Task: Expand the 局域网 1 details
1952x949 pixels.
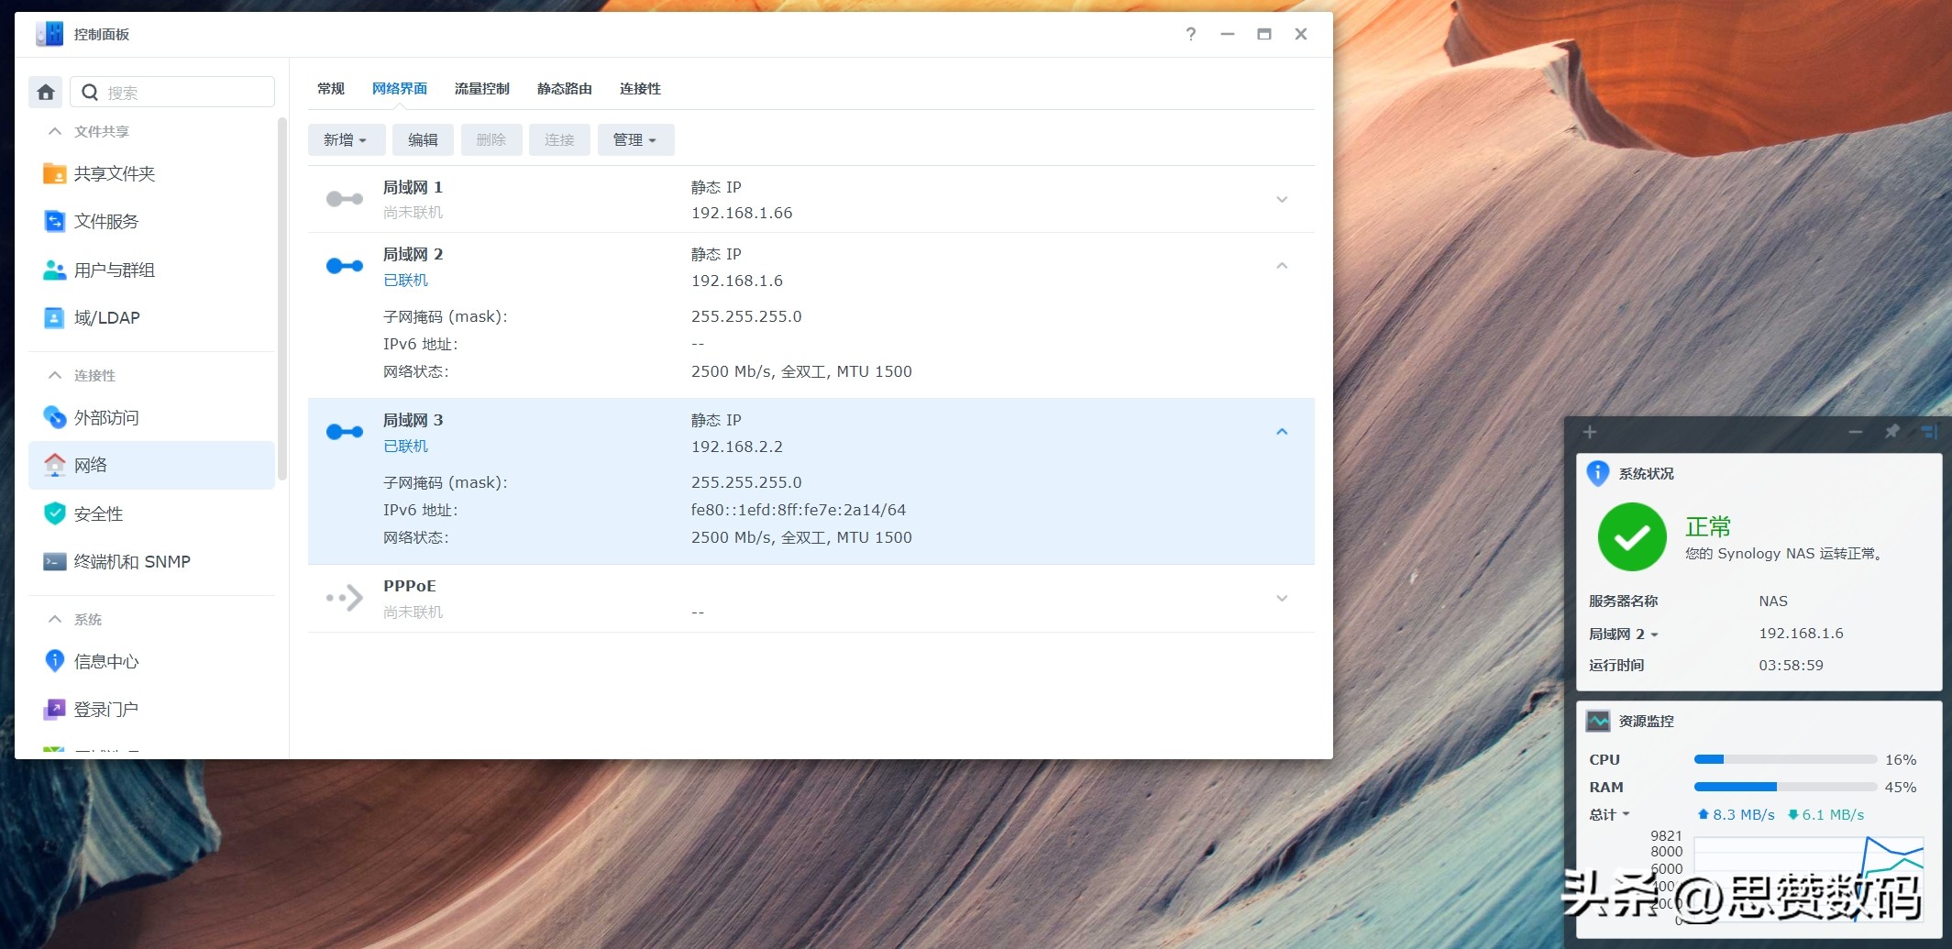Action: (x=1282, y=200)
